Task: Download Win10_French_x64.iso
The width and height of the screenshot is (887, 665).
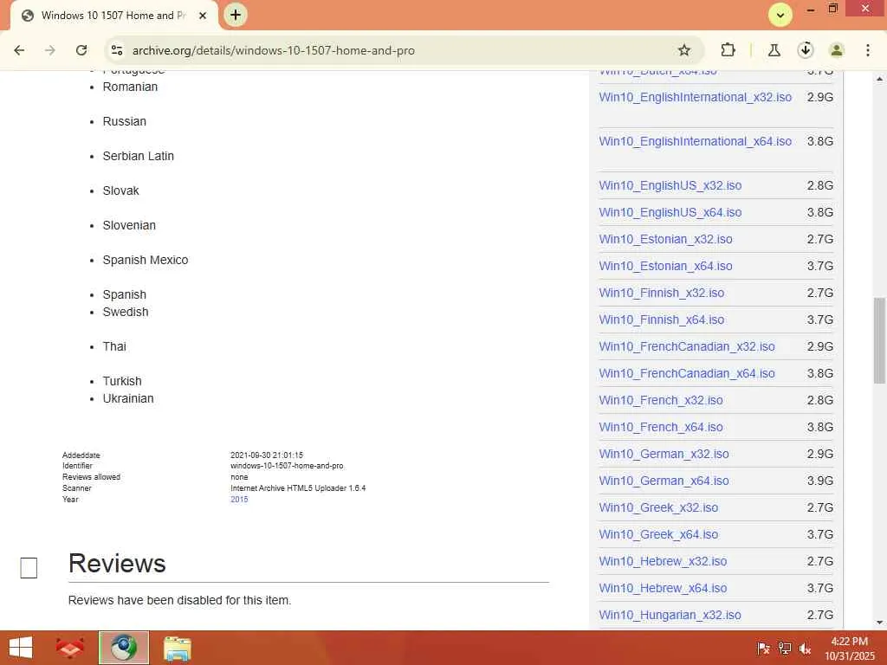Action: [661, 428]
